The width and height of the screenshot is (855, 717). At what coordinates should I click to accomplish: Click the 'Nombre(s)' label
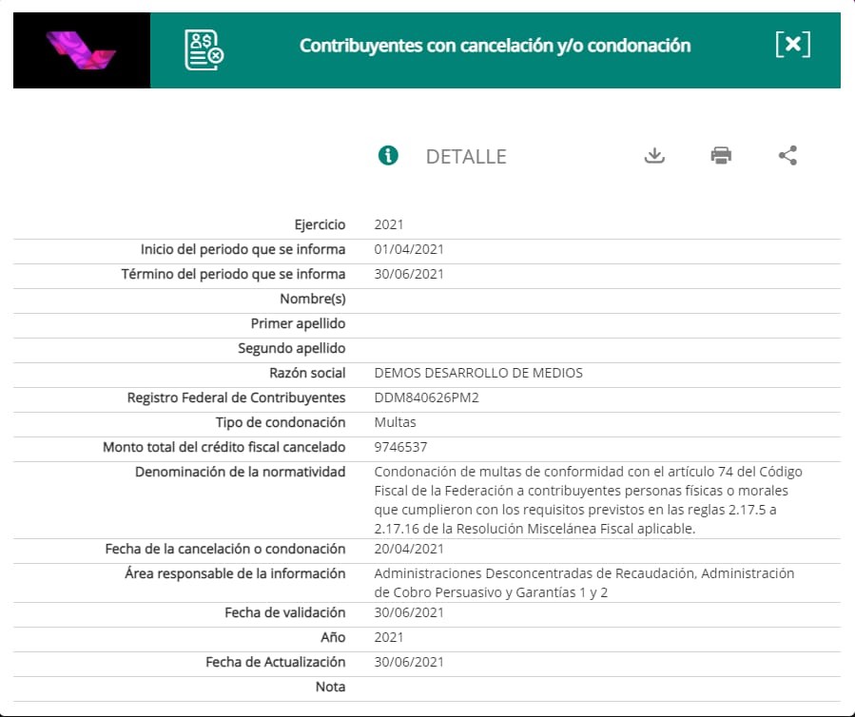click(x=313, y=299)
